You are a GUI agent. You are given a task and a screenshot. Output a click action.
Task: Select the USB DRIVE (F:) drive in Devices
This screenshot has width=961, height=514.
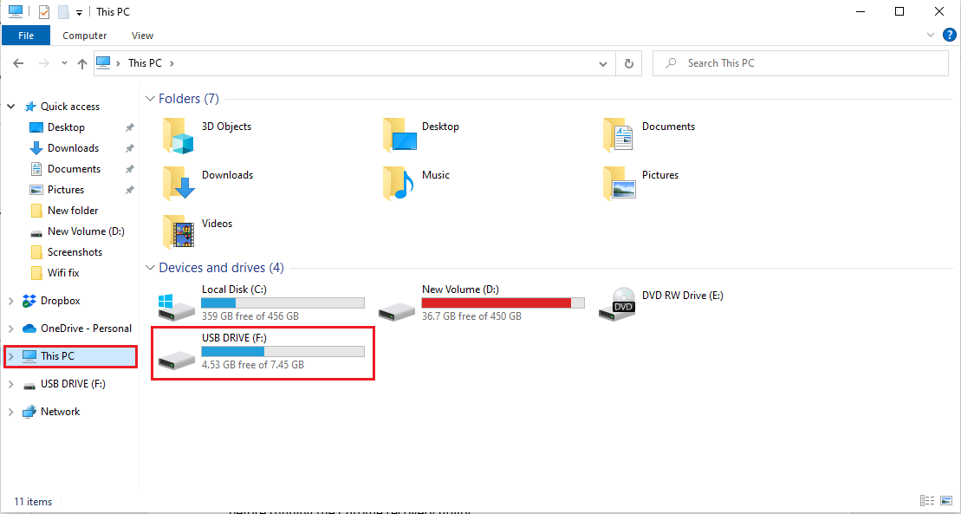coord(177,360)
